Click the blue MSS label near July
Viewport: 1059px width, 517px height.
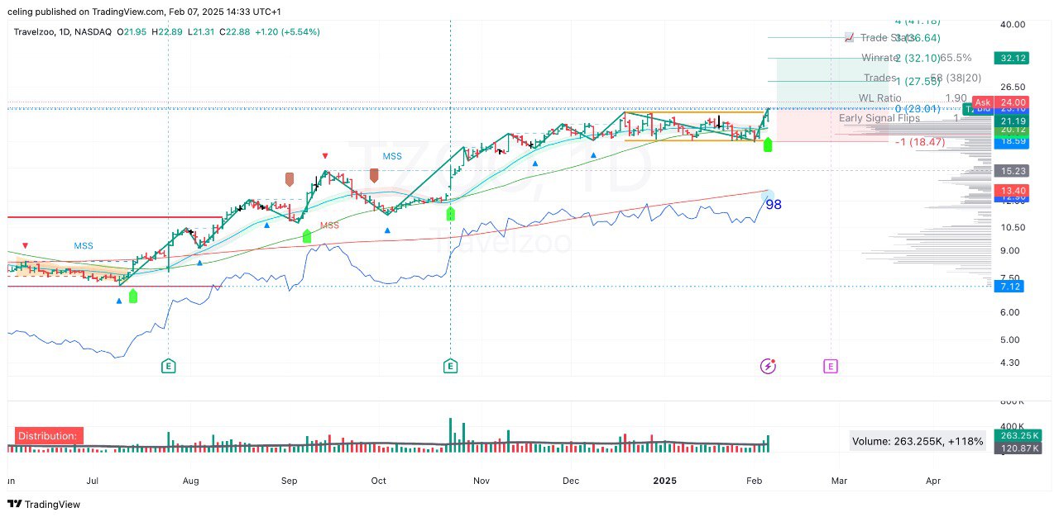pos(84,246)
